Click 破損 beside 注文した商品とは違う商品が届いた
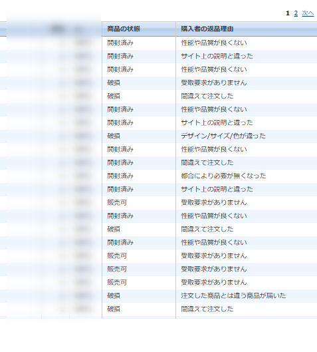This screenshot has width=317, height=352. tap(114, 295)
